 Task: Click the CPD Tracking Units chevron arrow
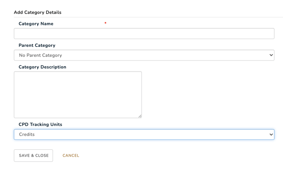[271, 134]
